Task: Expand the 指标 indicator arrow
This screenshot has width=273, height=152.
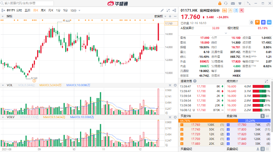Action: 3,16
